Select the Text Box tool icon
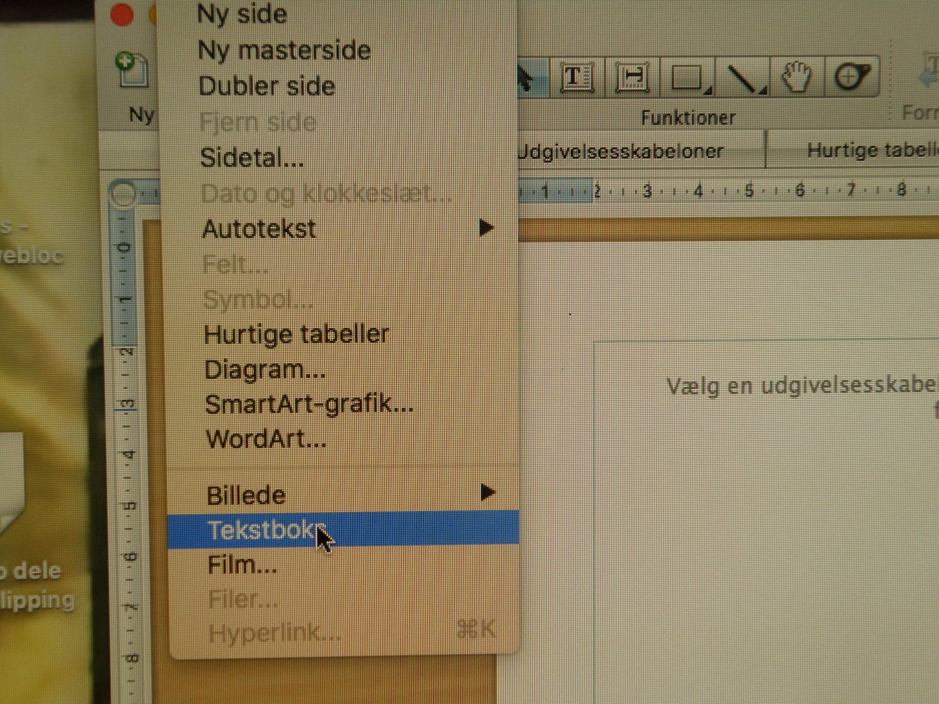The width and height of the screenshot is (939, 704). pyautogui.click(x=577, y=77)
